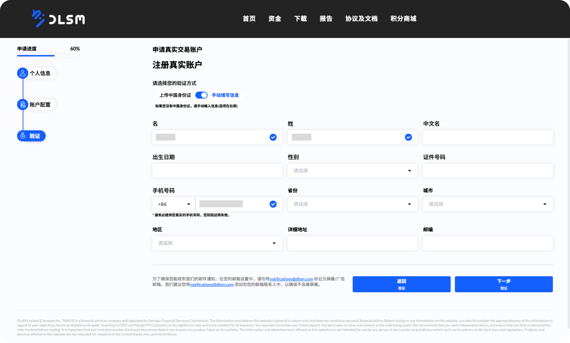Click the 60% application progress bar
Image resolution: width=570 pixels, height=343 pixels.
[48, 56]
